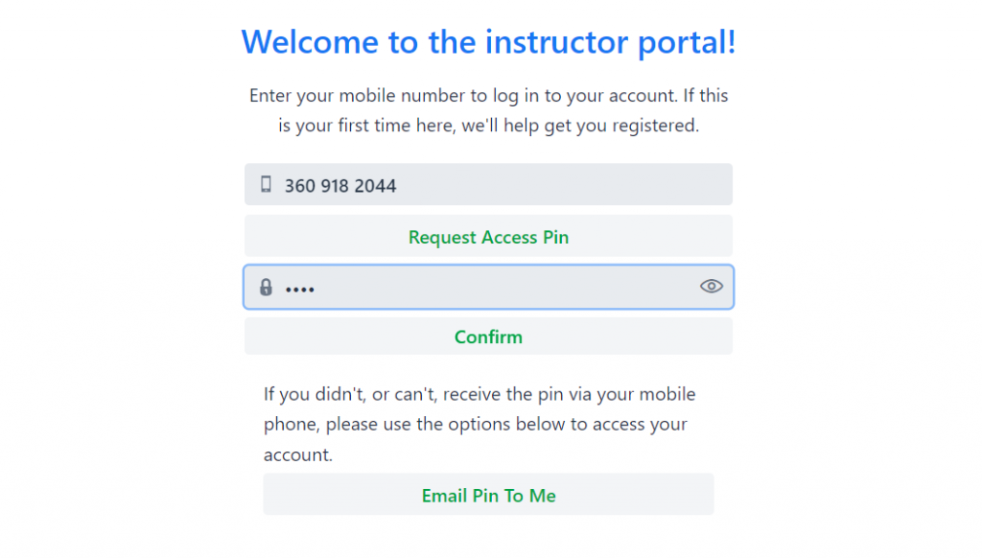Focus the mobile number field showing 360 918 2044
982x558 pixels.
coord(488,184)
